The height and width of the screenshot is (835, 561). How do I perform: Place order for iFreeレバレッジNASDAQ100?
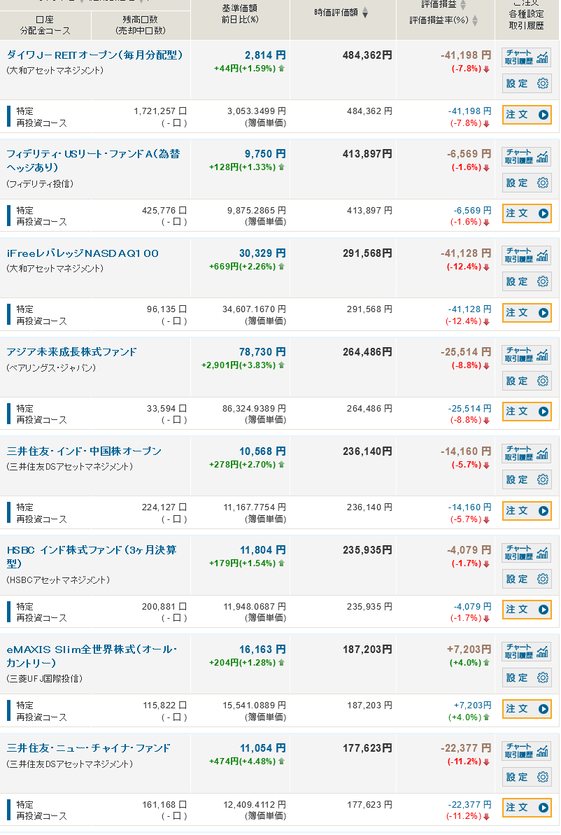[527, 313]
